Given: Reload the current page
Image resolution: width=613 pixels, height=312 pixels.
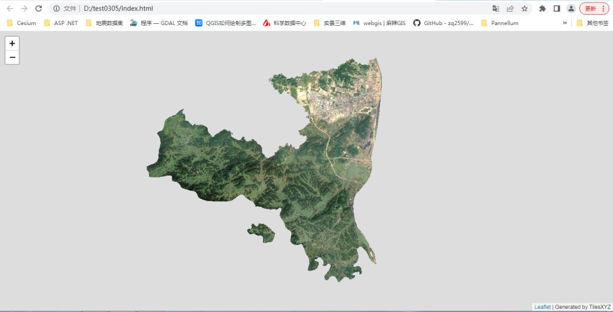Looking at the screenshot, I should [x=39, y=9].
